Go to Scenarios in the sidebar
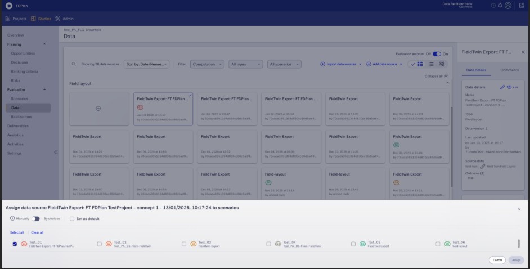The image size is (530, 269). tap(19, 98)
